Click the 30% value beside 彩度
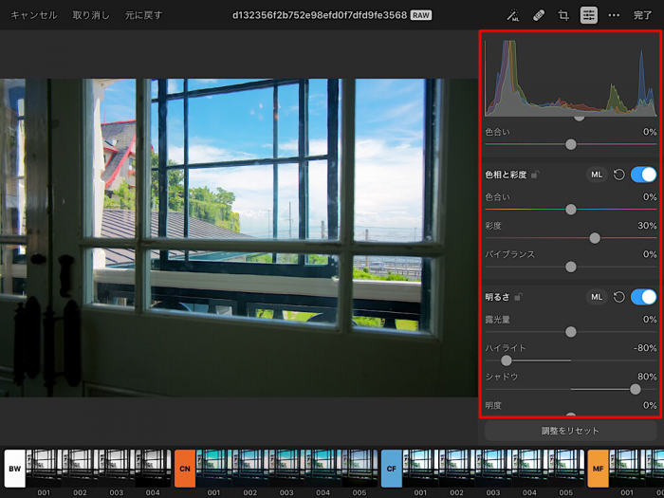 pos(647,226)
